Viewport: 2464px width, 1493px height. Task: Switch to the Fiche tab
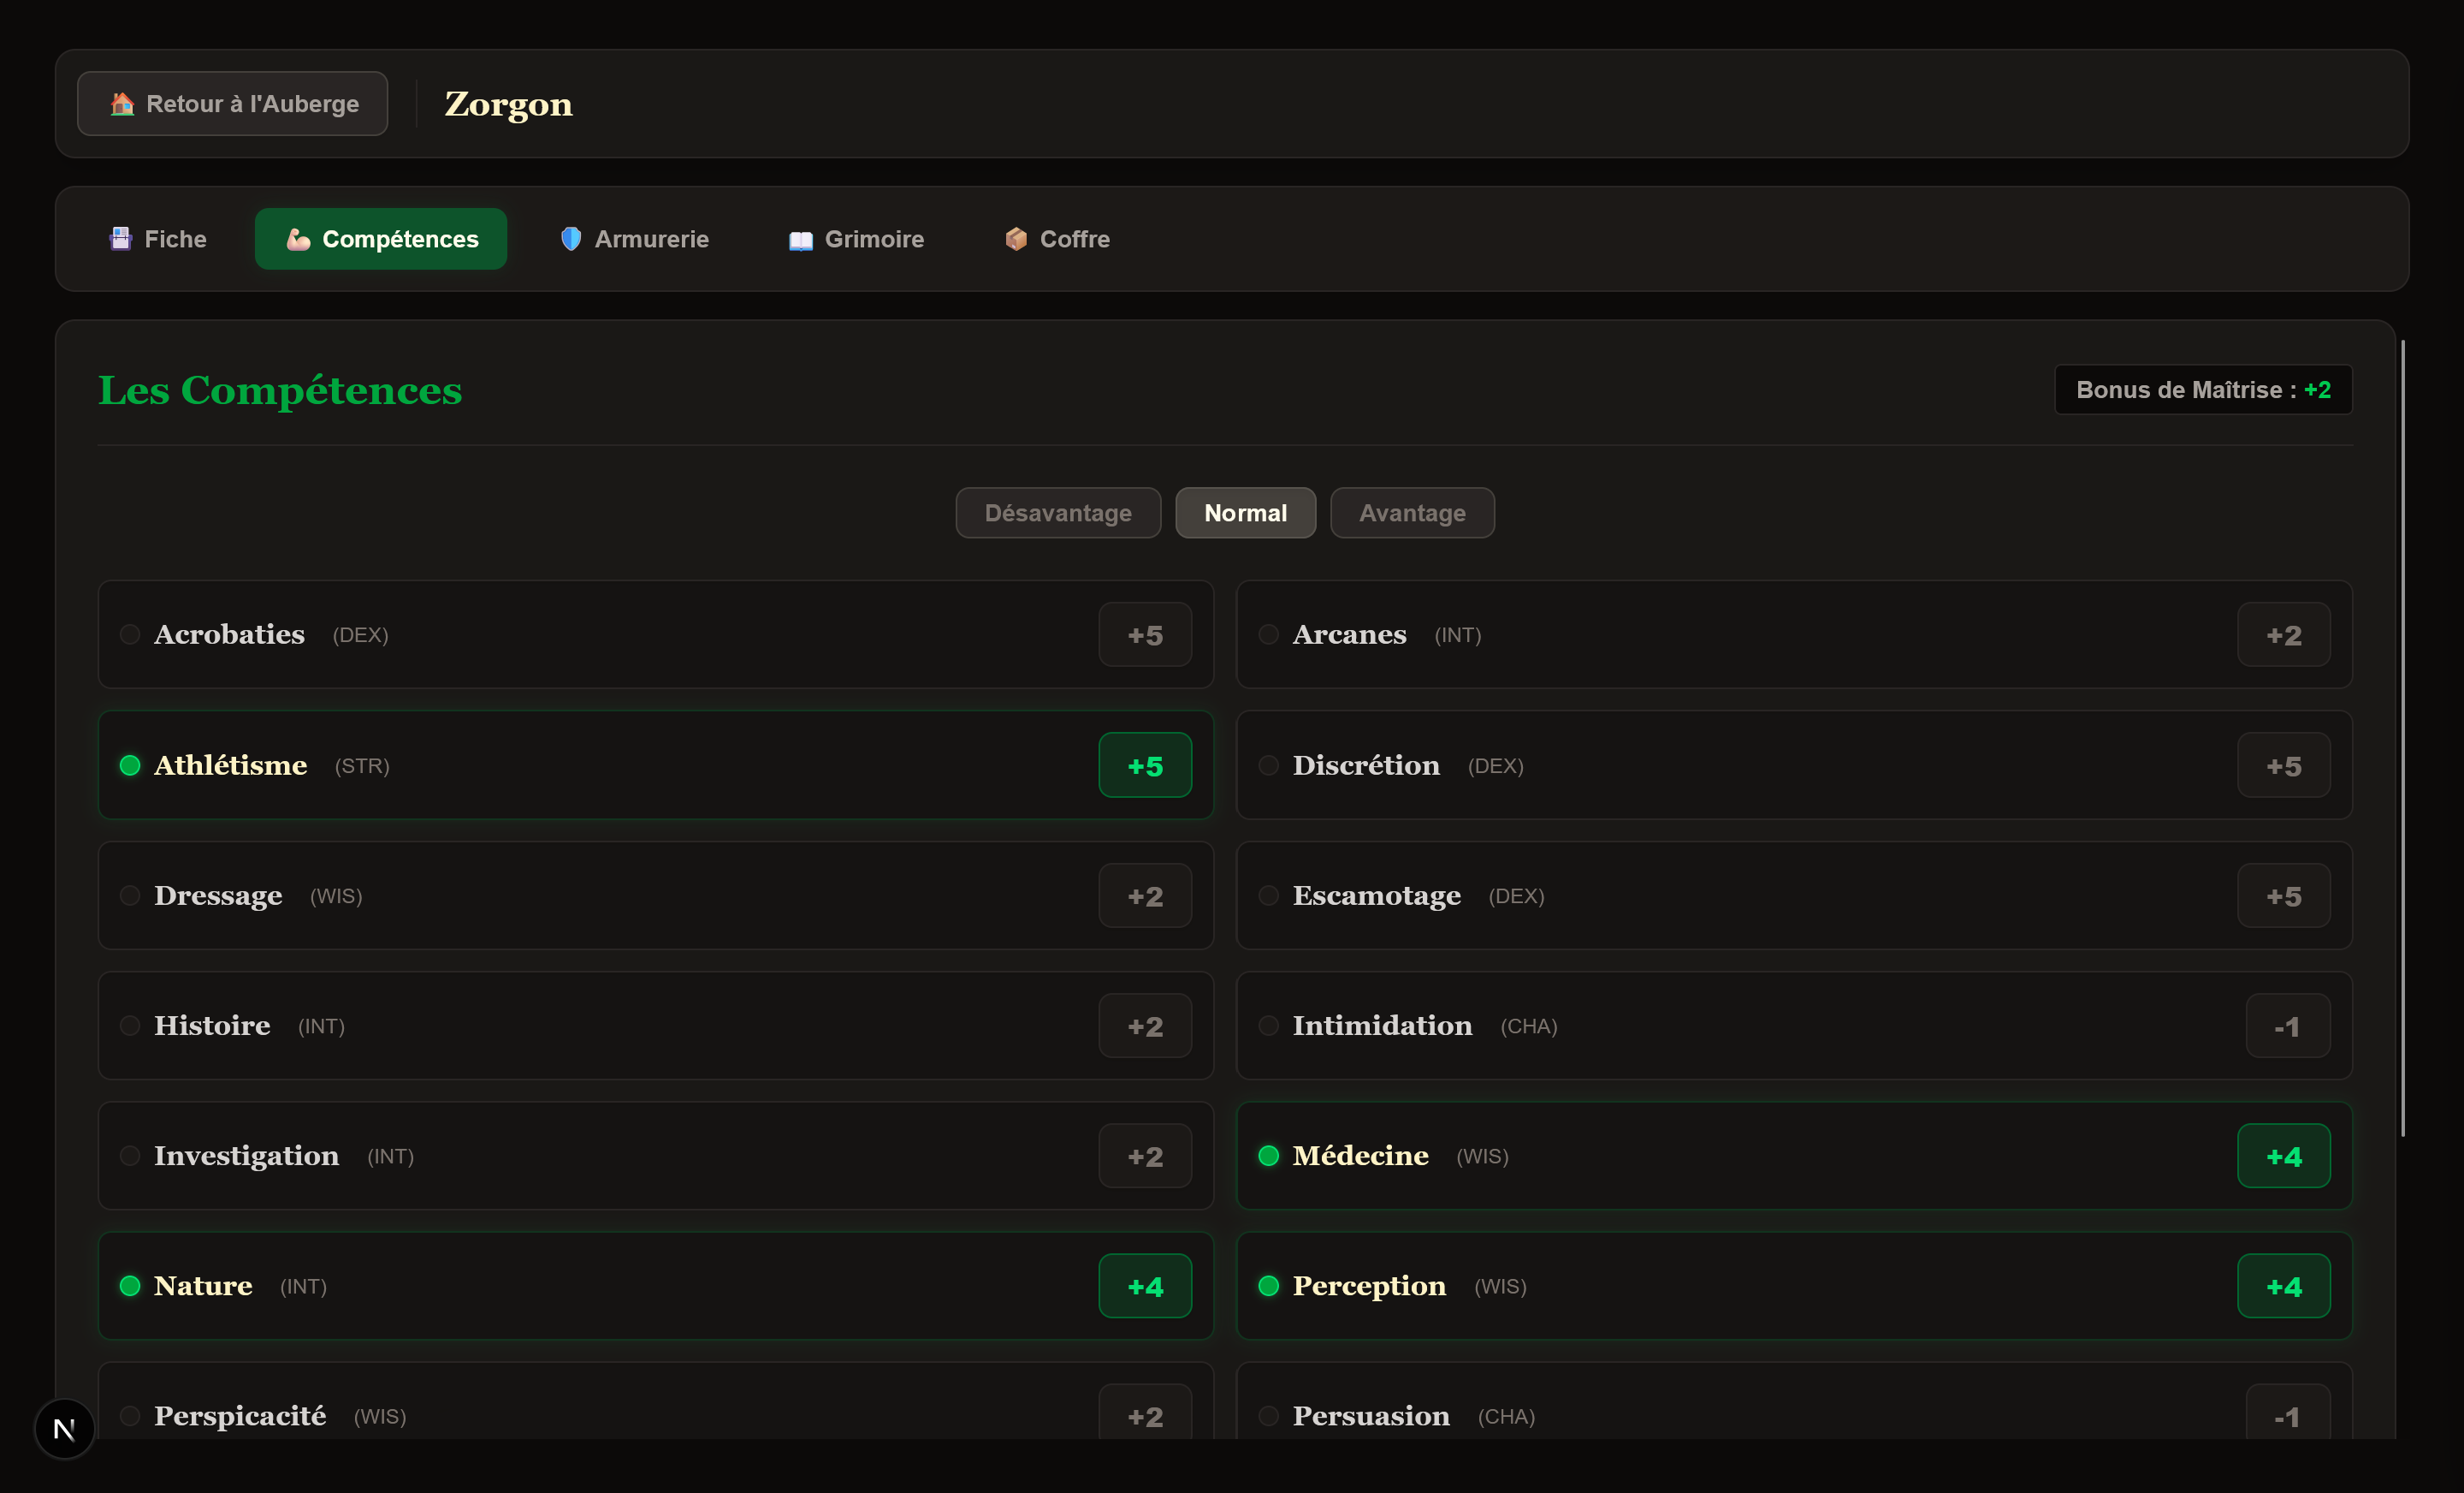click(x=158, y=238)
